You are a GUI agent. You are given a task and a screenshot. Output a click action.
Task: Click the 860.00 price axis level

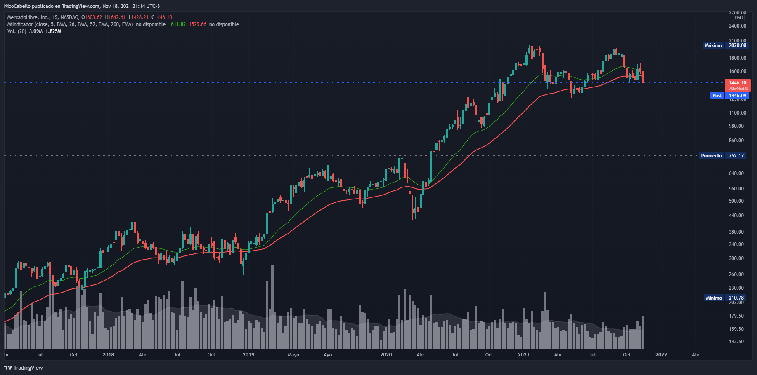[x=736, y=141]
